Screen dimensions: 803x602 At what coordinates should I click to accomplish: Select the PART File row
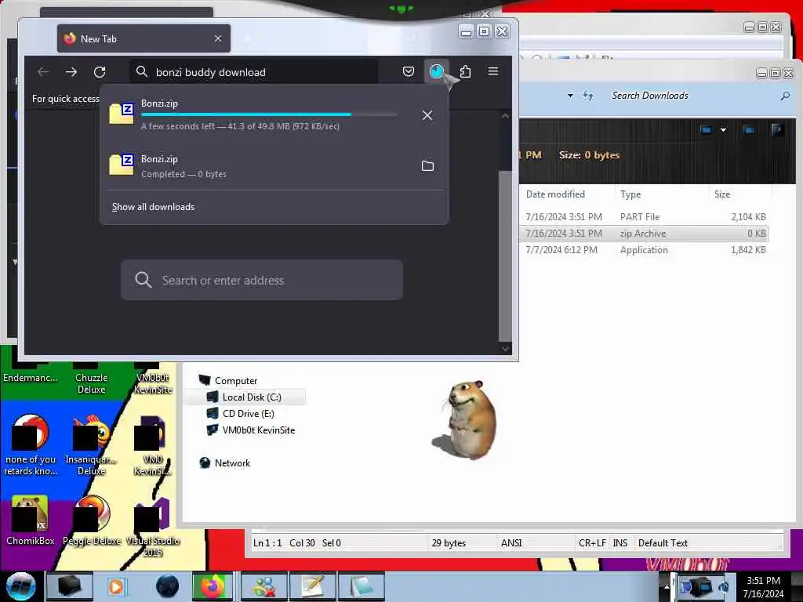point(645,217)
